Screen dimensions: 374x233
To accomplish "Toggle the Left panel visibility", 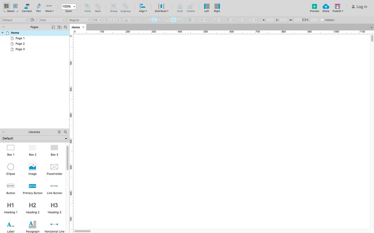I will [207, 8].
